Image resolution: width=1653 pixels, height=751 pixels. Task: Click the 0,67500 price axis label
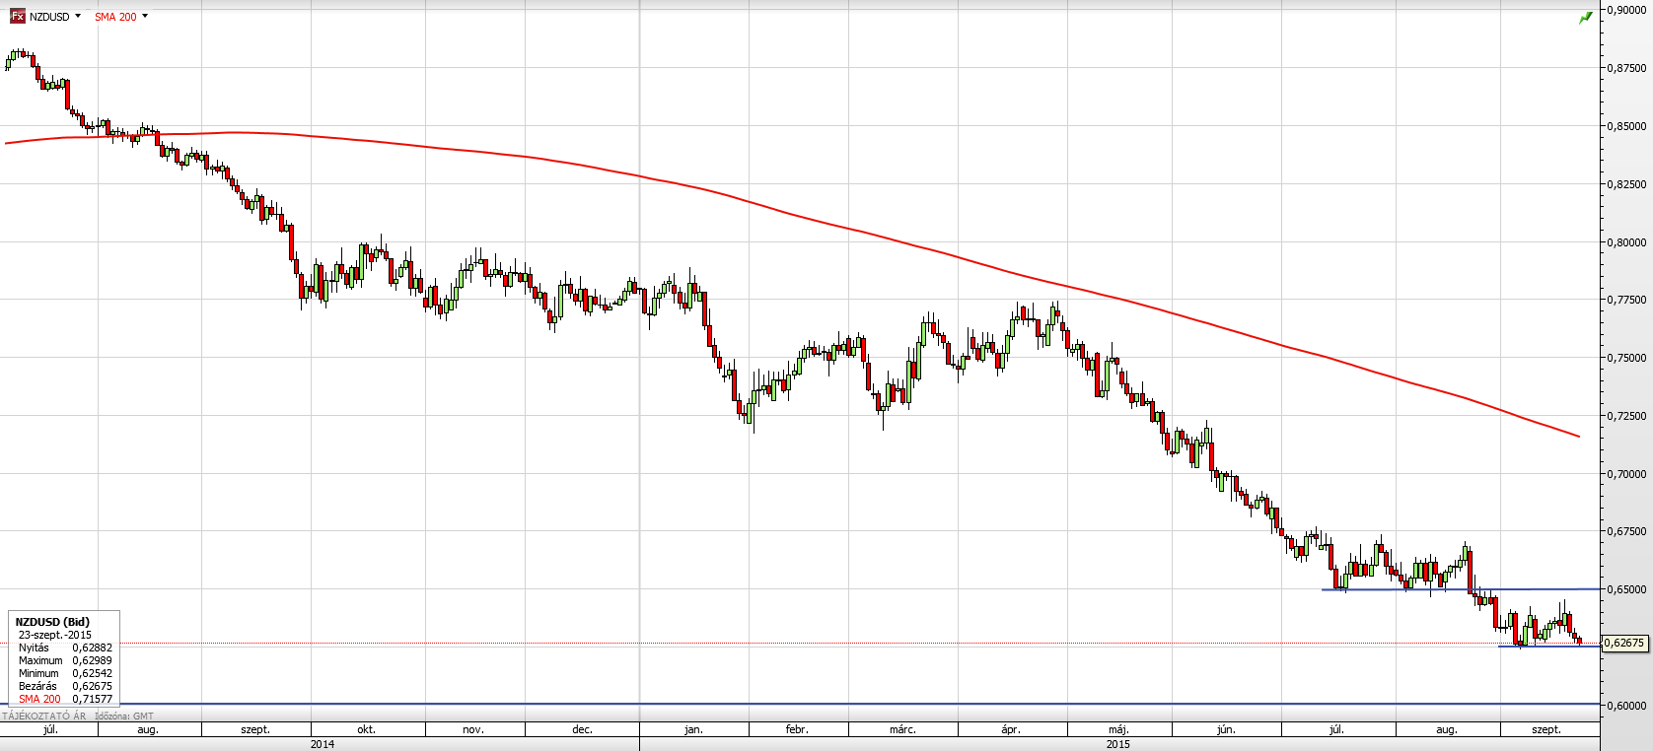pos(1627,531)
